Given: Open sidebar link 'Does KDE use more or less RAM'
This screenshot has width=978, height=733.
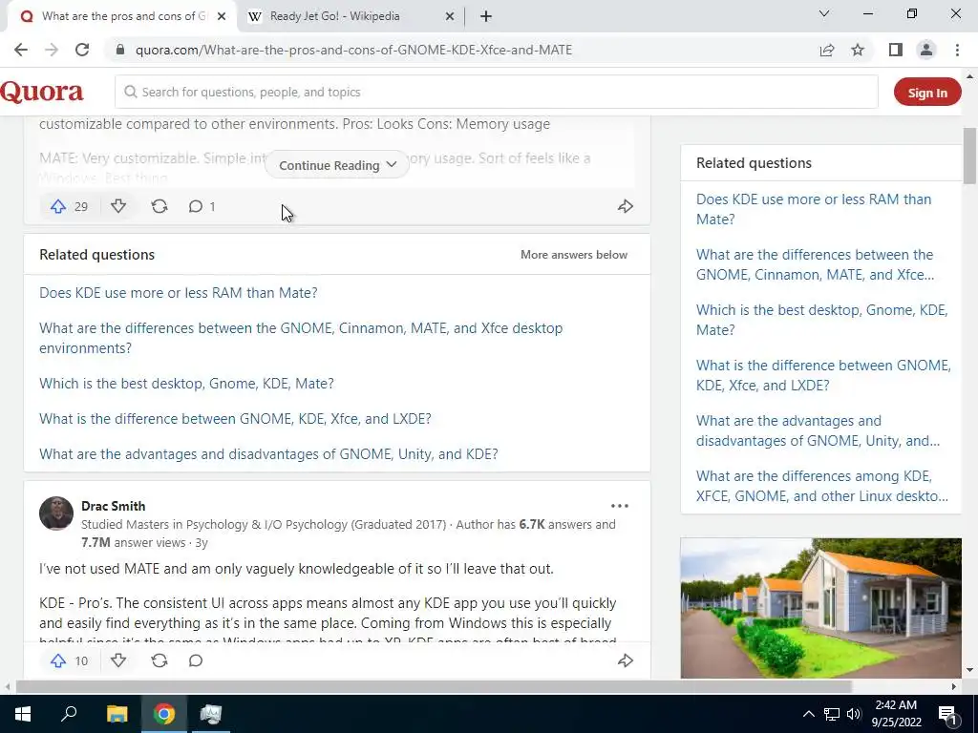Looking at the screenshot, I should [x=814, y=209].
